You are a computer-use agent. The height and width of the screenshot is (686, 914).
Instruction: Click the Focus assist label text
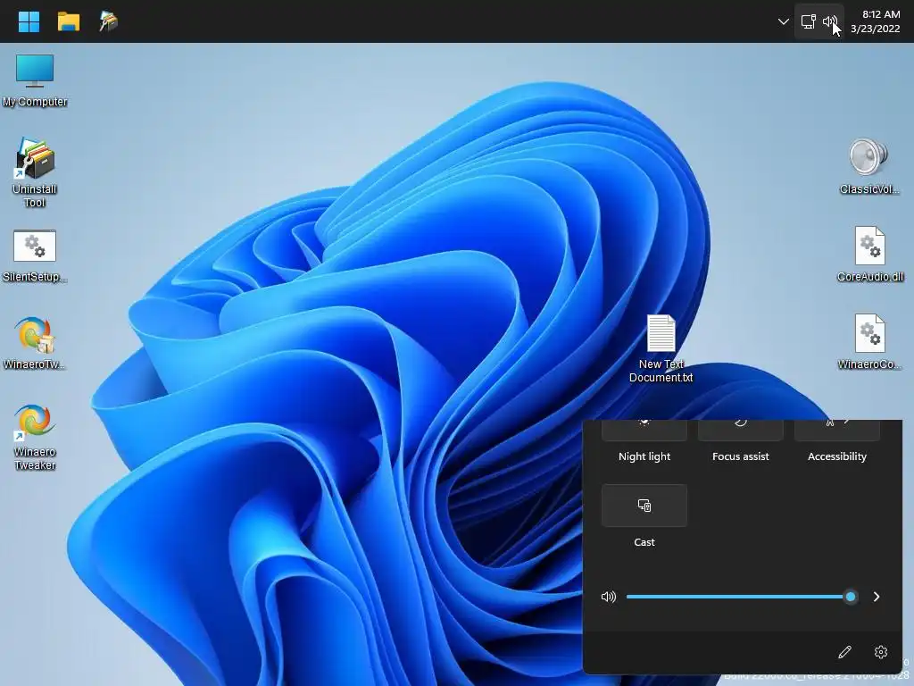(x=740, y=456)
